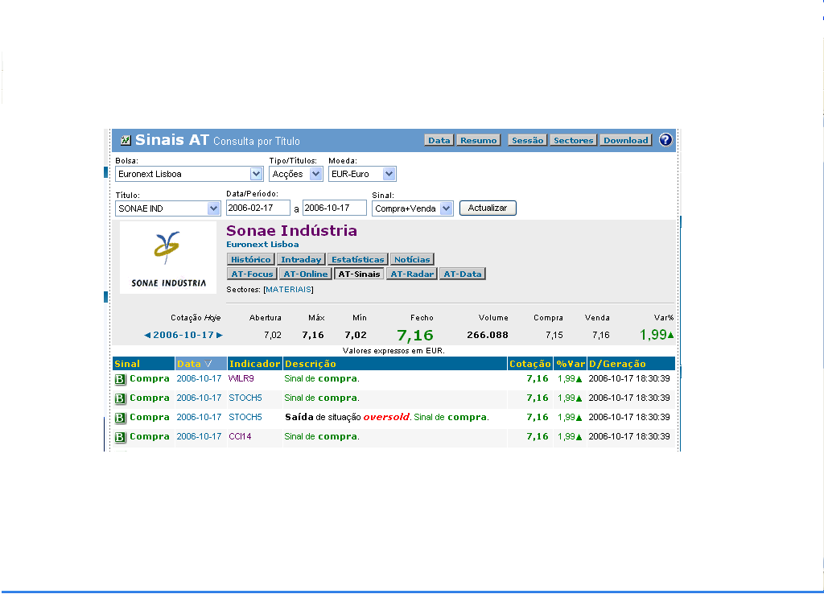Switch to the Sessão tab
This screenshot has height=594, width=824.
(527, 140)
